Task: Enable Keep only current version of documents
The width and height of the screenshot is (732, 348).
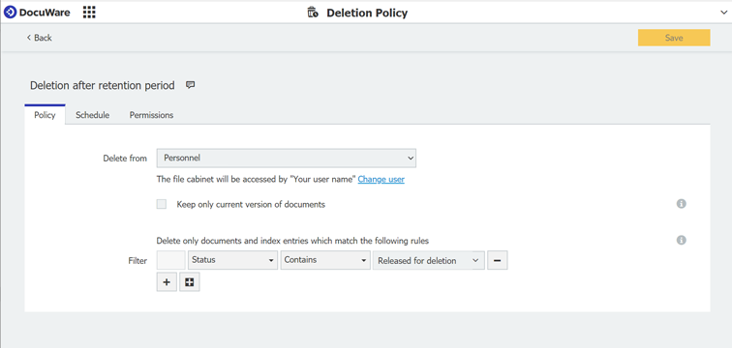Action: [162, 204]
